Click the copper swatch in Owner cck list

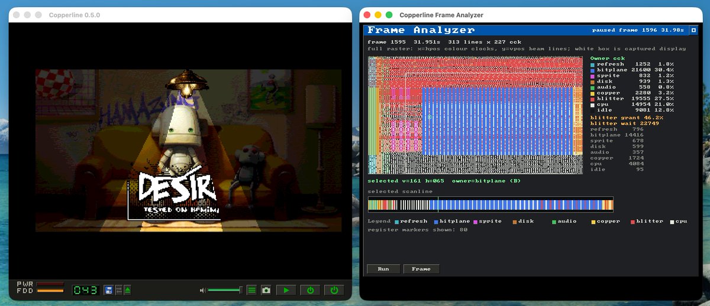592,93
